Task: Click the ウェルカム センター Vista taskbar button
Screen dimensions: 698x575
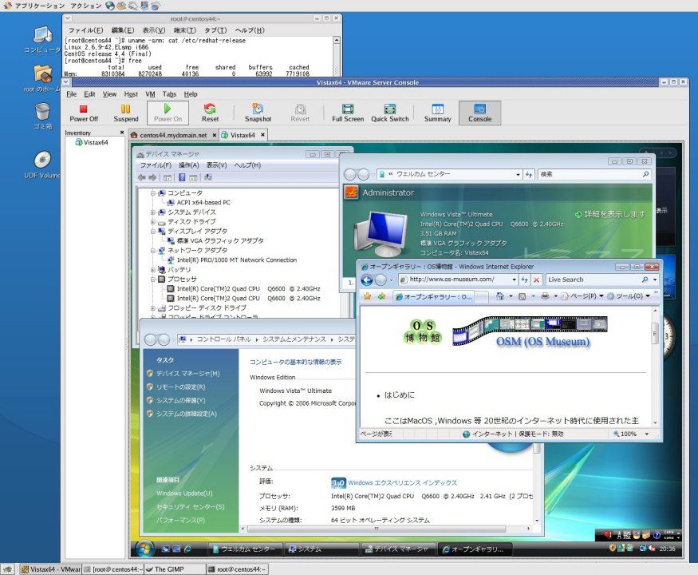Action: click(245, 549)
